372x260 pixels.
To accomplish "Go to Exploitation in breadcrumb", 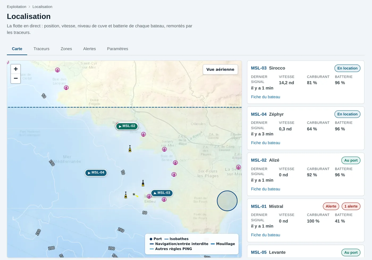I will coord(16,7).
